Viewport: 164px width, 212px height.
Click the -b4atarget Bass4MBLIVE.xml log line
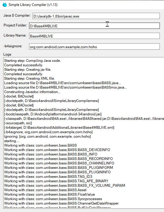pyautogui.click(x=59, y=128)
